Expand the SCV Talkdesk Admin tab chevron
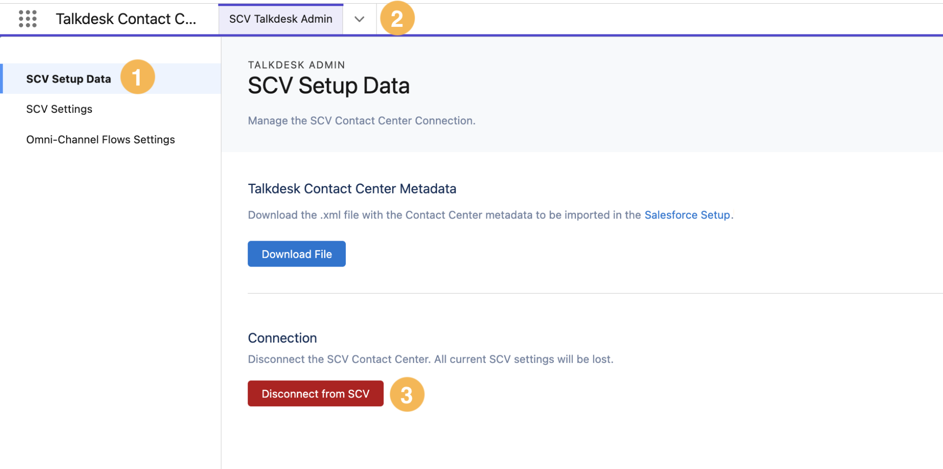The width and height of the screenshot is (943, 469). 359,19
